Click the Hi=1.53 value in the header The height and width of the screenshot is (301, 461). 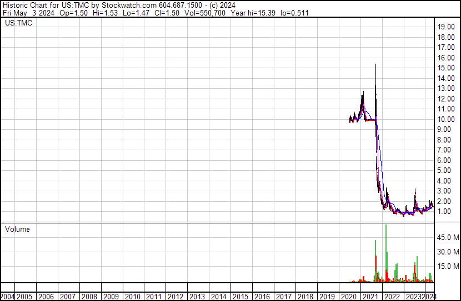click(x=105, y=13)
